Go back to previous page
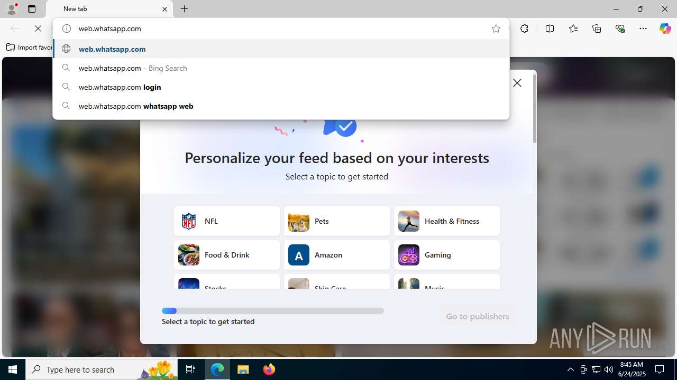Screen dimensions: 677x380 tap(15, 28)
